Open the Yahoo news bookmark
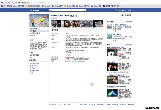The height and width of the screenshot is (110, 161). pyautogui.click(x=15, y=6)
